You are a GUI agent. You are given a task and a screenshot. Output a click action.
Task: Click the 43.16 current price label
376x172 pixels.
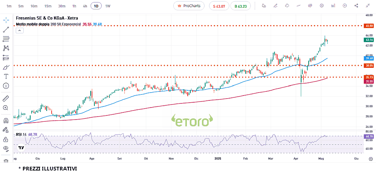click(369, 40)
